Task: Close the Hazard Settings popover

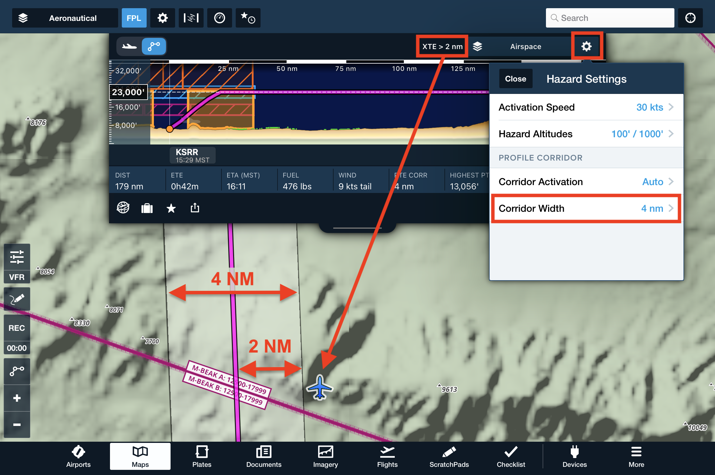Action: 515,79
